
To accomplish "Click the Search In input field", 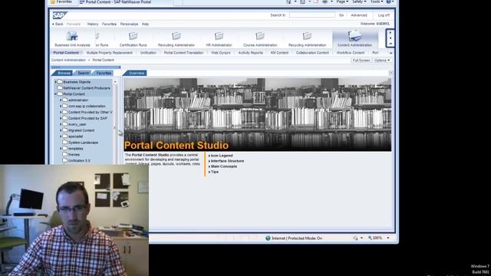I will coord(312,15).
